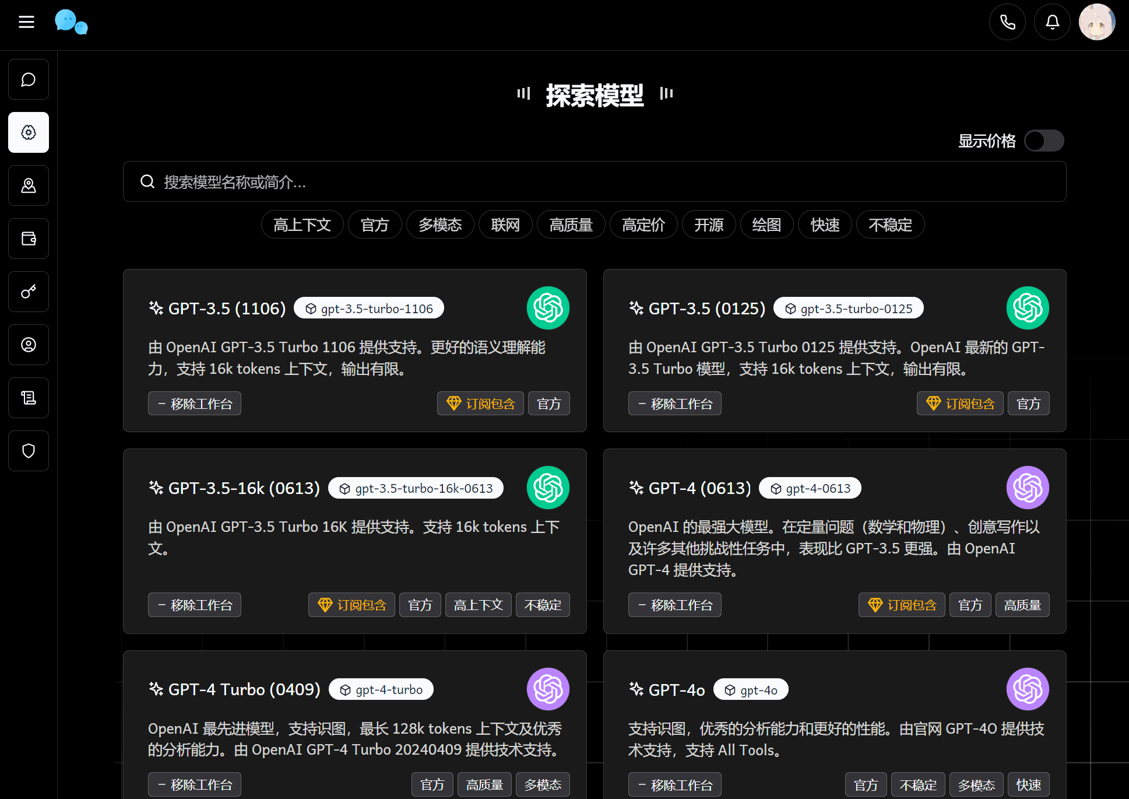Open the security shield icon in sidebar
Screen dimensions: 1129x799
[28, 450]
